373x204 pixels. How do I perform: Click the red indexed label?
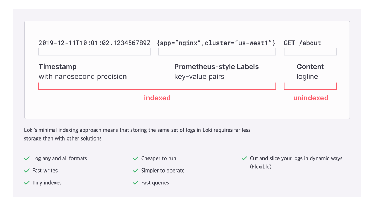coord(157,98)
